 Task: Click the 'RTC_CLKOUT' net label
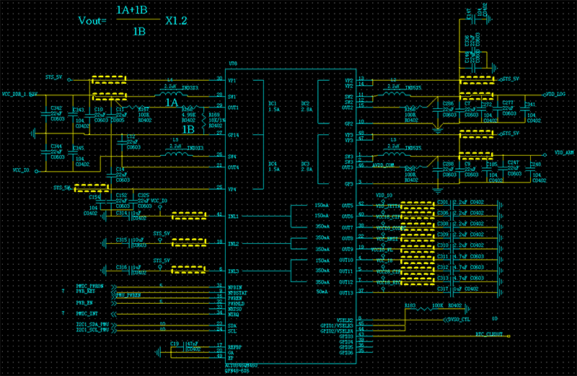[x=489, y=334]
